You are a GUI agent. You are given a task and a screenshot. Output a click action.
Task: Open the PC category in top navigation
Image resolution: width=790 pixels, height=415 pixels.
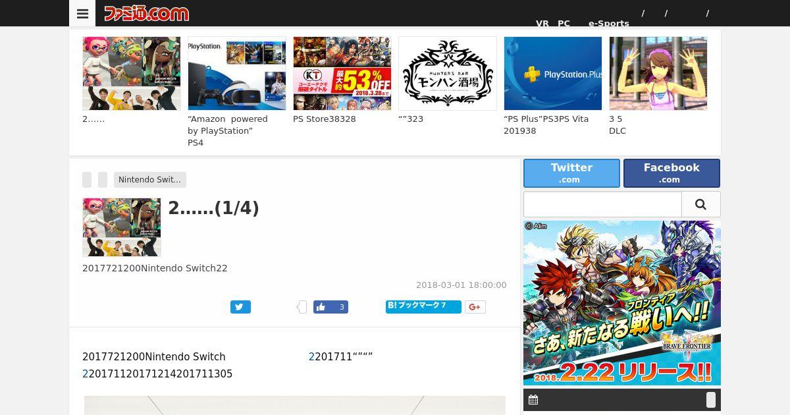[564, 23]
